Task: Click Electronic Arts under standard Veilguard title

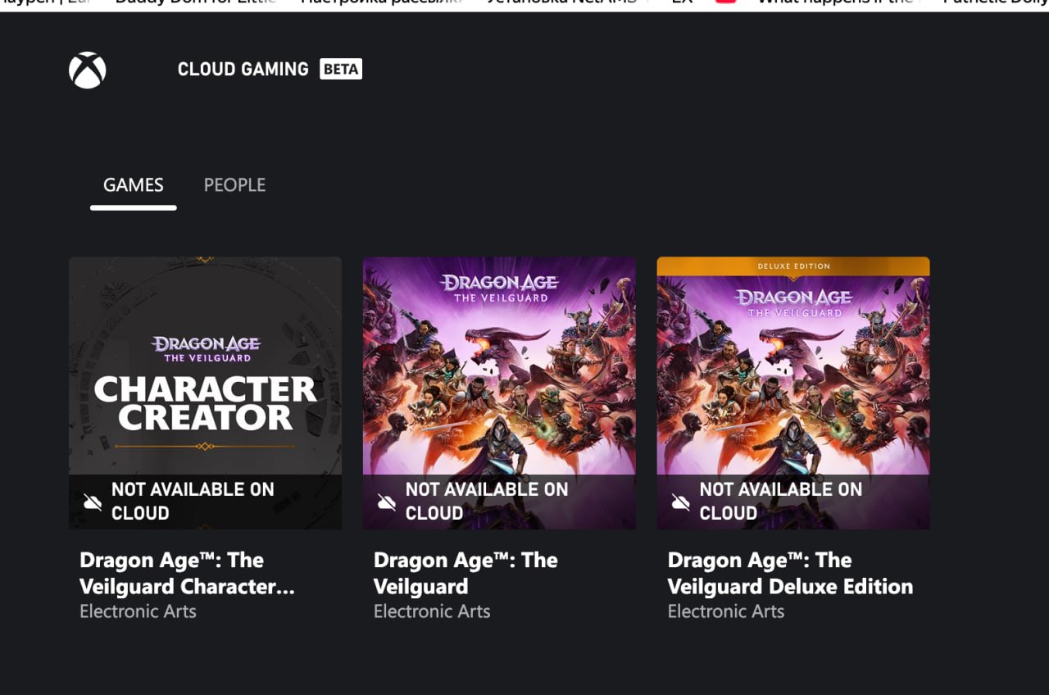Action: 432,611
